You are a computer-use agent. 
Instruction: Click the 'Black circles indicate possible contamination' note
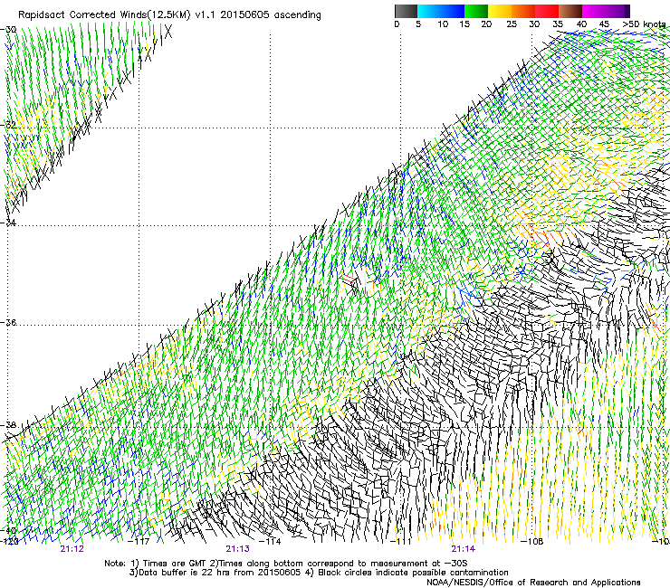413,573
